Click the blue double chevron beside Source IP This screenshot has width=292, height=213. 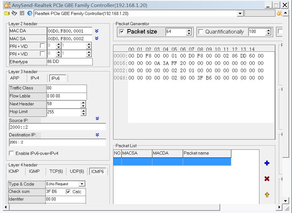[97, 118]
